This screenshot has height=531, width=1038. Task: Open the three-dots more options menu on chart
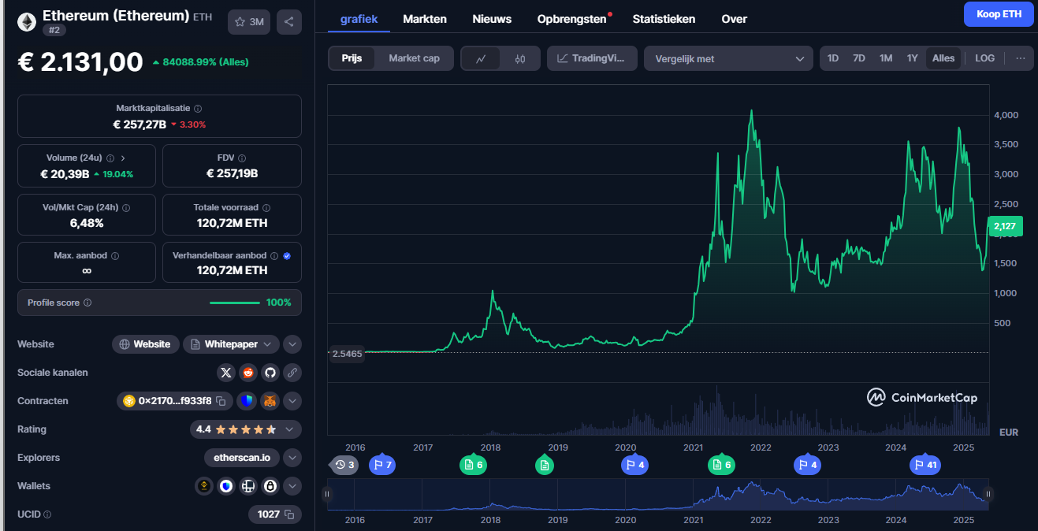pyautogui.click(x=1021, y=58)
